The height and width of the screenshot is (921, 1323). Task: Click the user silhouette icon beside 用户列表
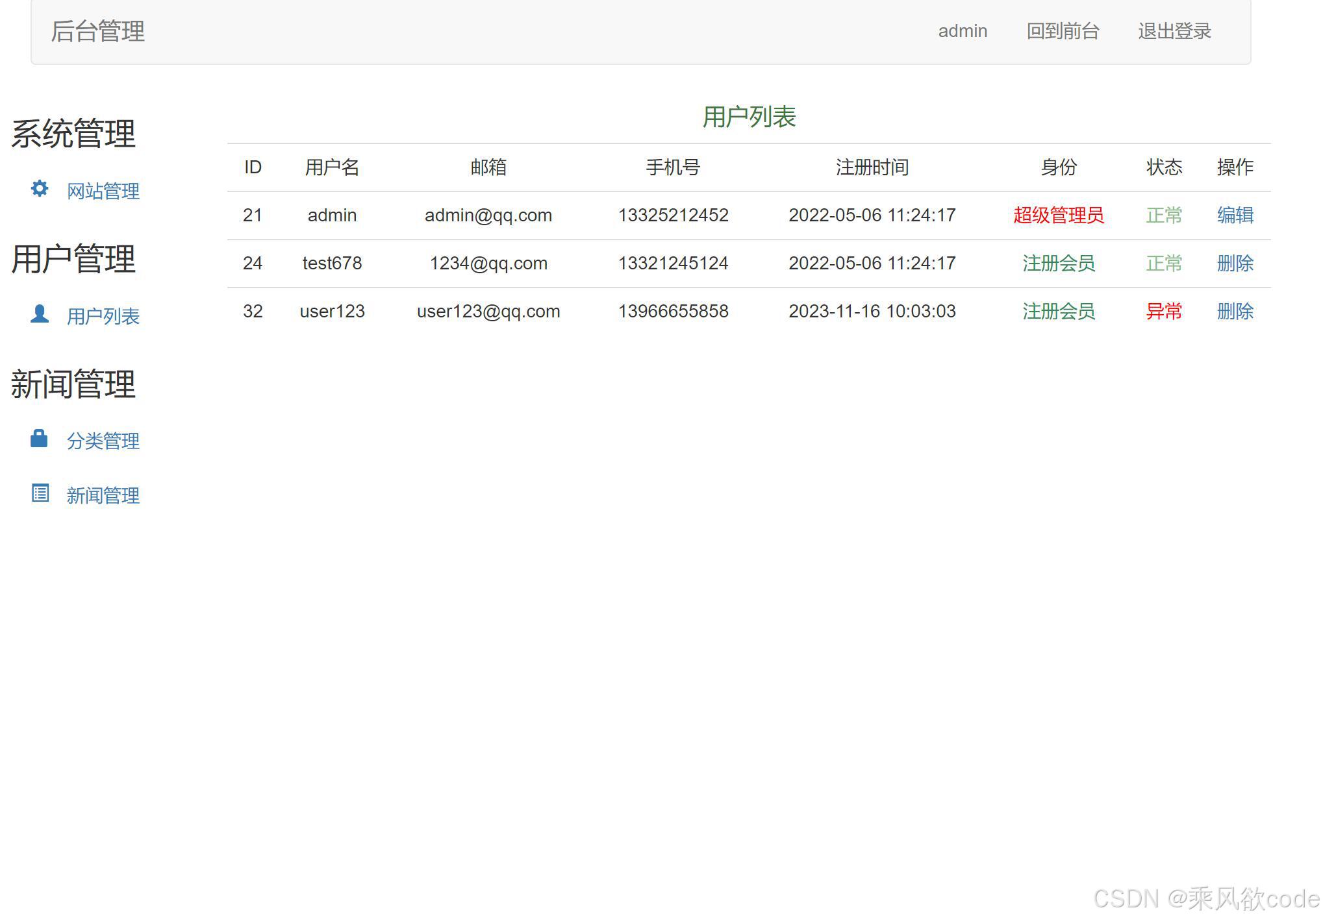pyautogui.click(x=40, y=314)
